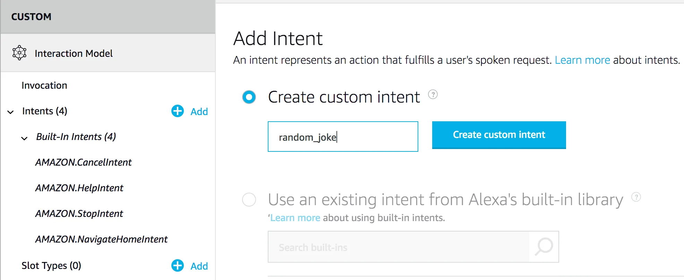Open Learn more about built-in intents link
This screenshot has height=280, width=684.
pyautogui.click(x=295, y=218)
